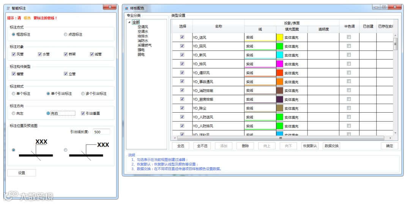Close the 智能标注 window
This screenshot has height=204, width=410.
click(110, 7)
